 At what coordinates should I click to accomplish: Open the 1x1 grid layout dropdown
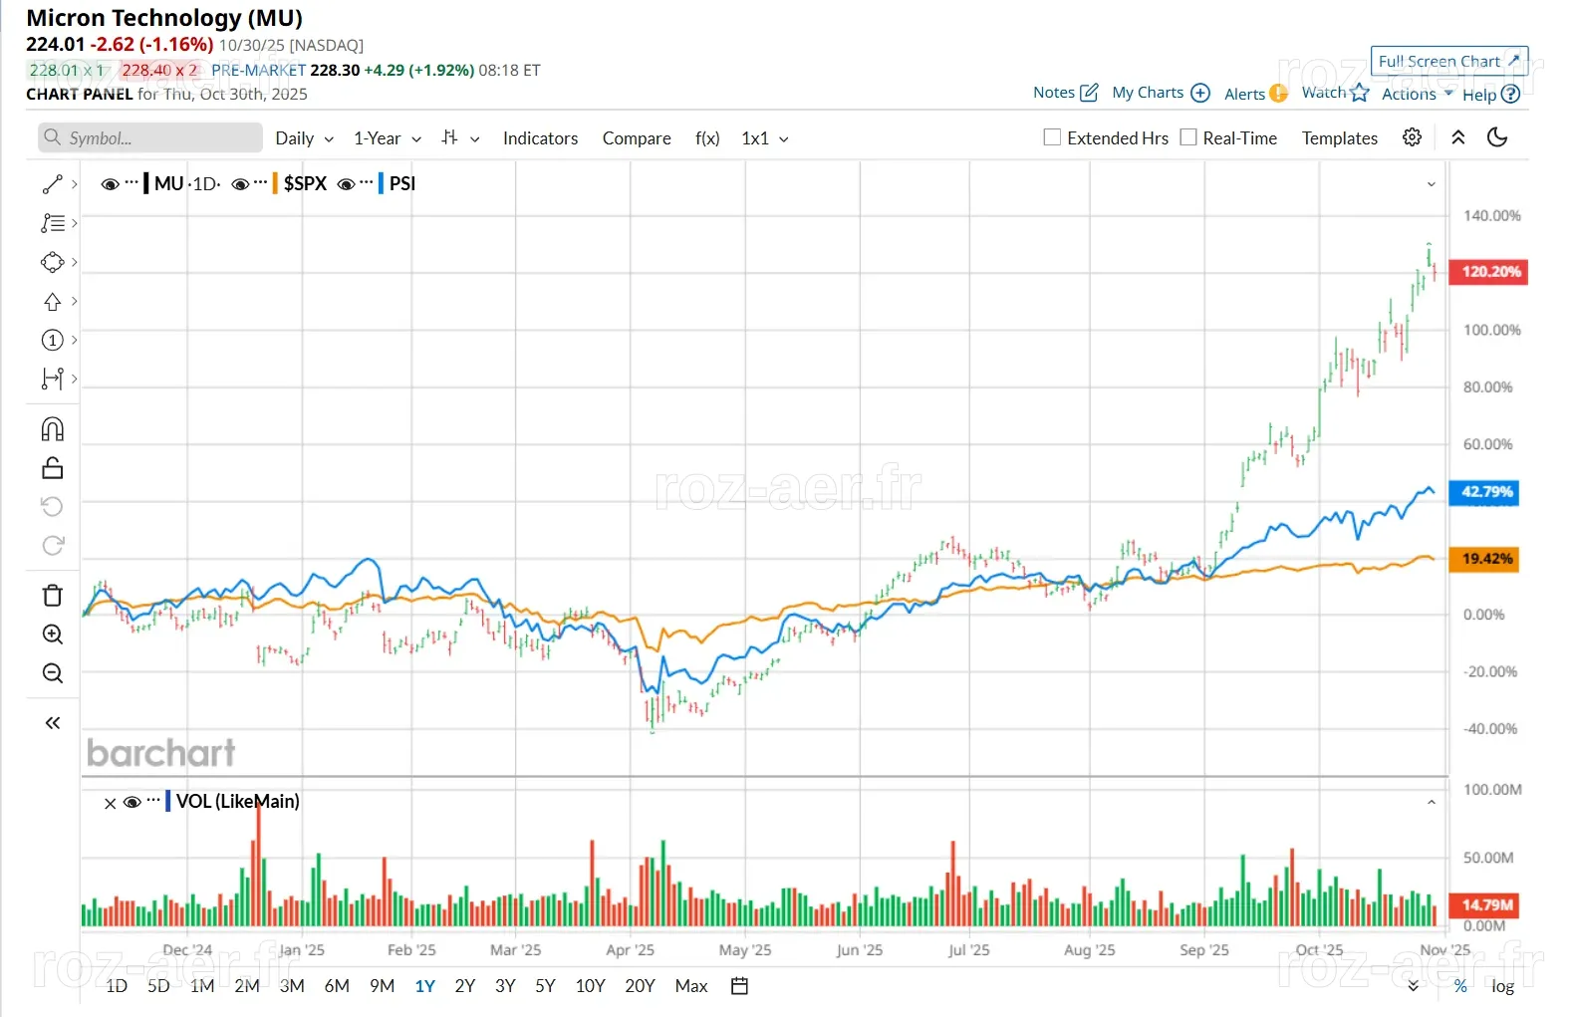[765, 138]
